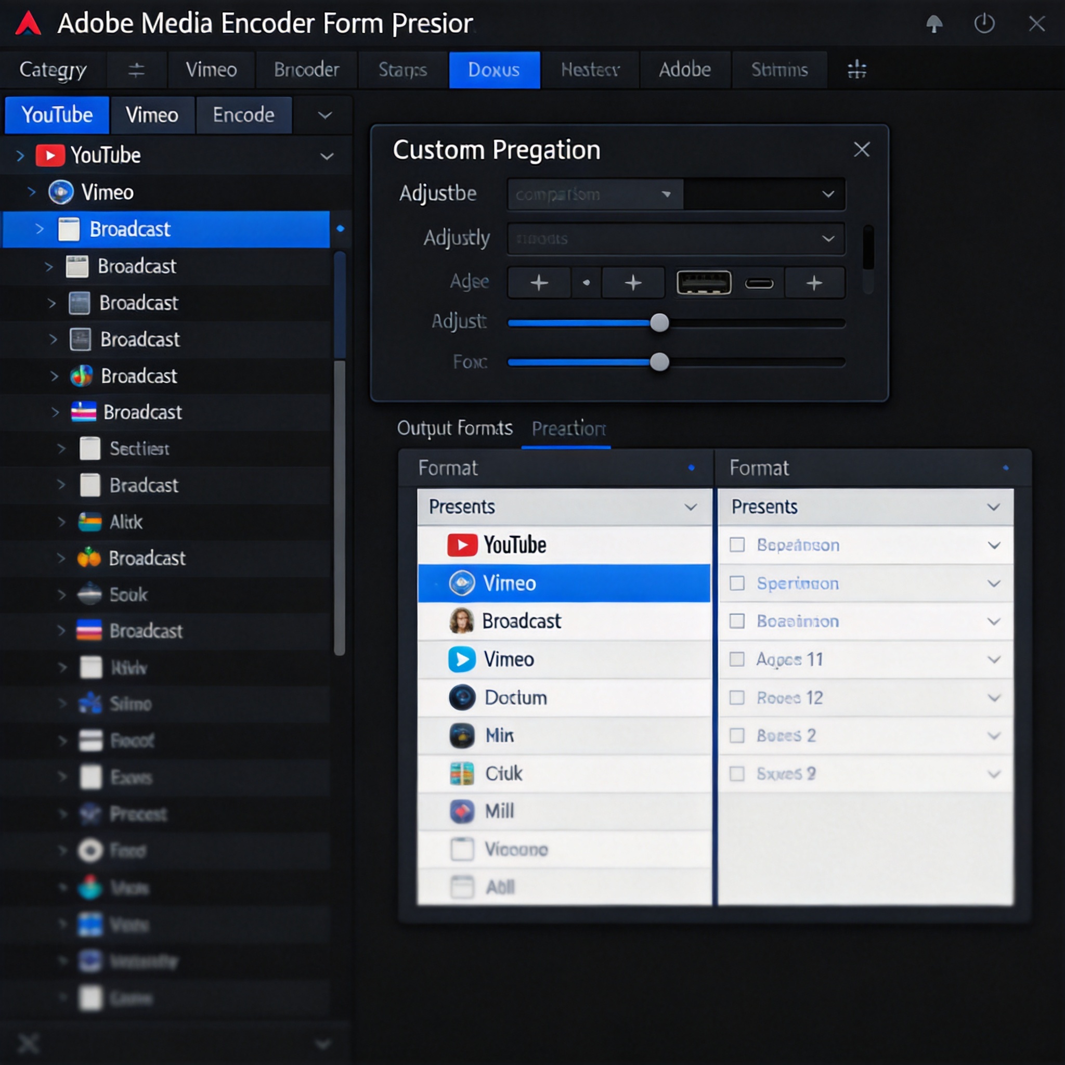
Task: Open the dropdown arrow after Encode tab
Action: coord(325,115)
